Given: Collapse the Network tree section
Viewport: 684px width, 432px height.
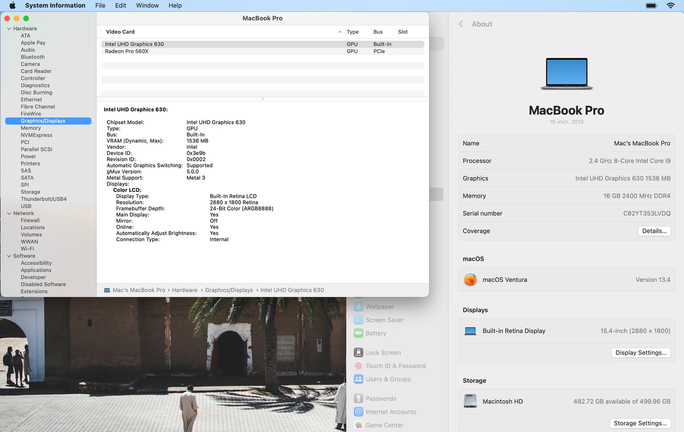Looking at the screenshot, I should coord(9,213).
